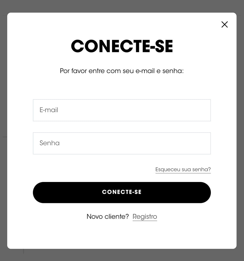The width and height of the screenshot is (244, 261).
Task: Select the password entry box
Action: [122, 143]
